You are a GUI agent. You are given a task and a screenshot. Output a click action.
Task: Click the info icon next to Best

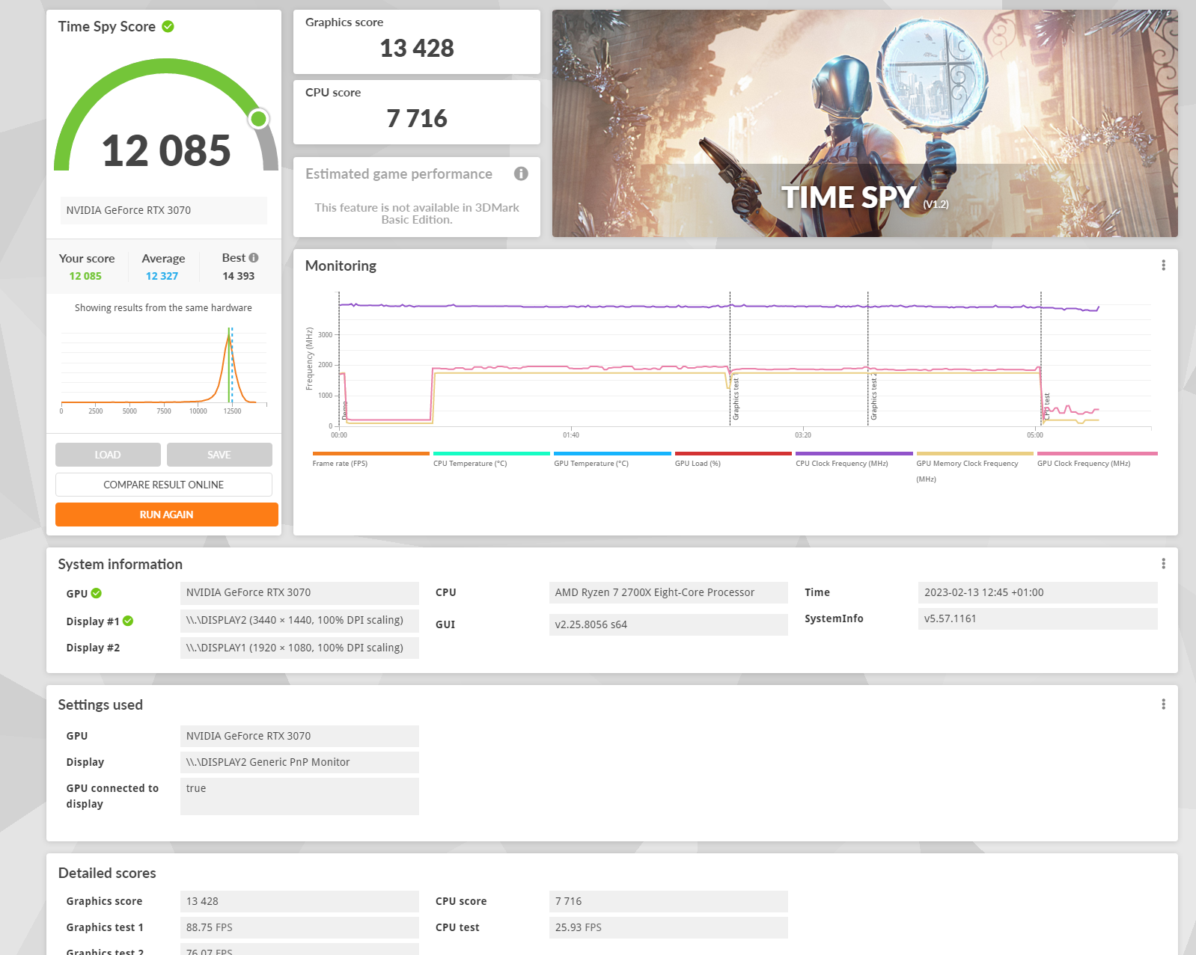click(x=254, y=257)
